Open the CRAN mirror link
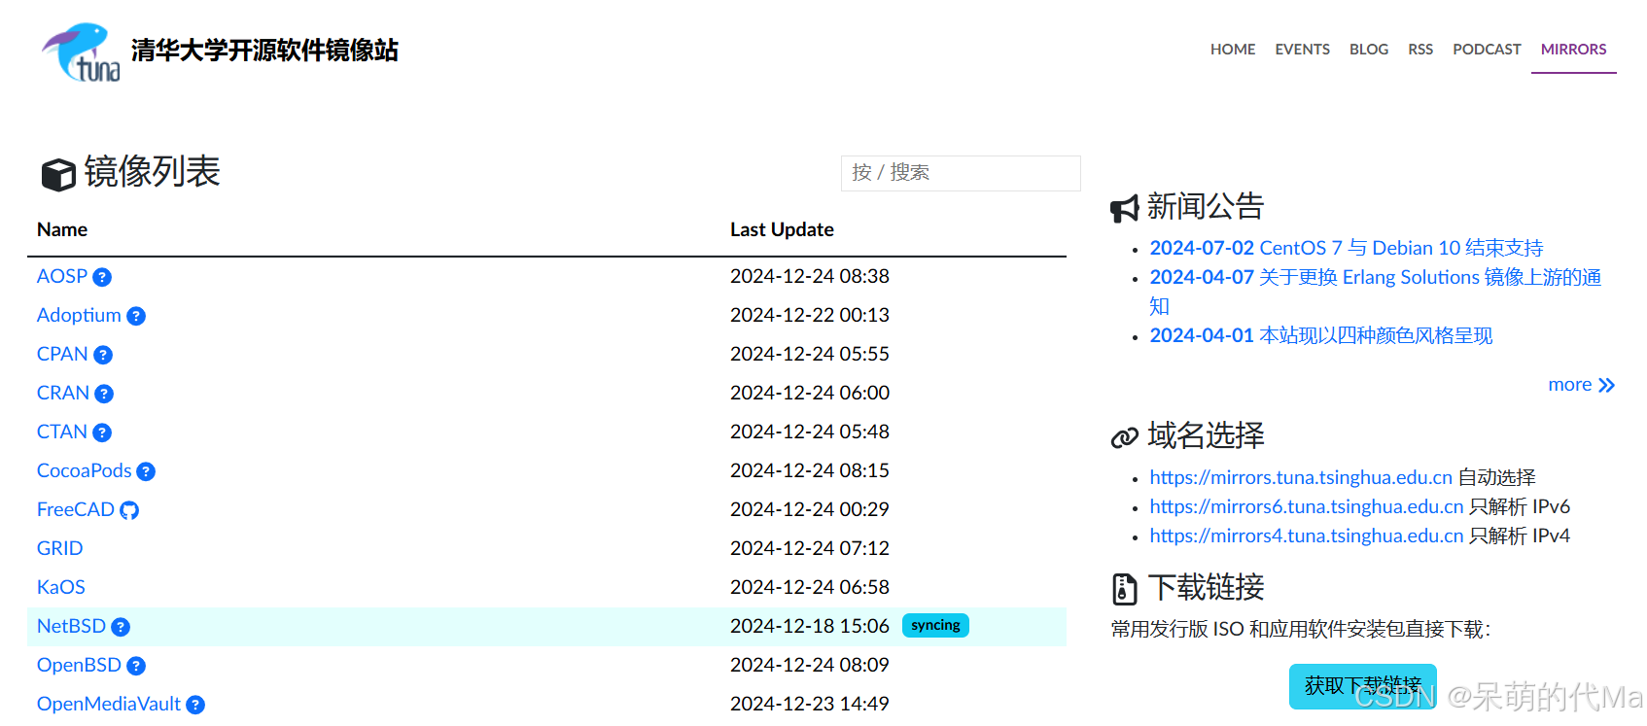This screenshot has width=1647, height=726. (x=63, y=393)
